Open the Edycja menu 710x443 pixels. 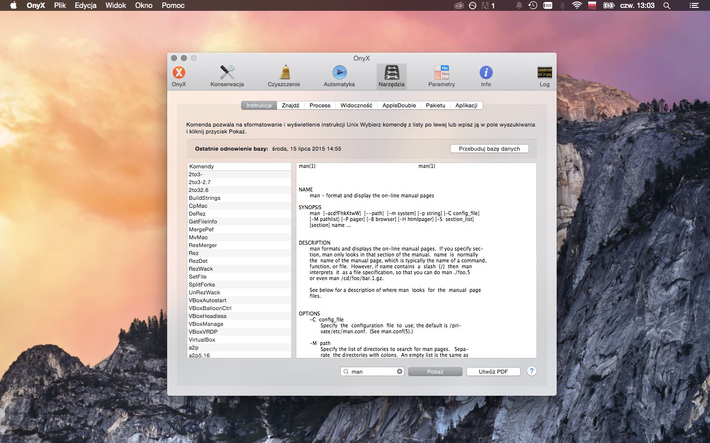(86, 5)
